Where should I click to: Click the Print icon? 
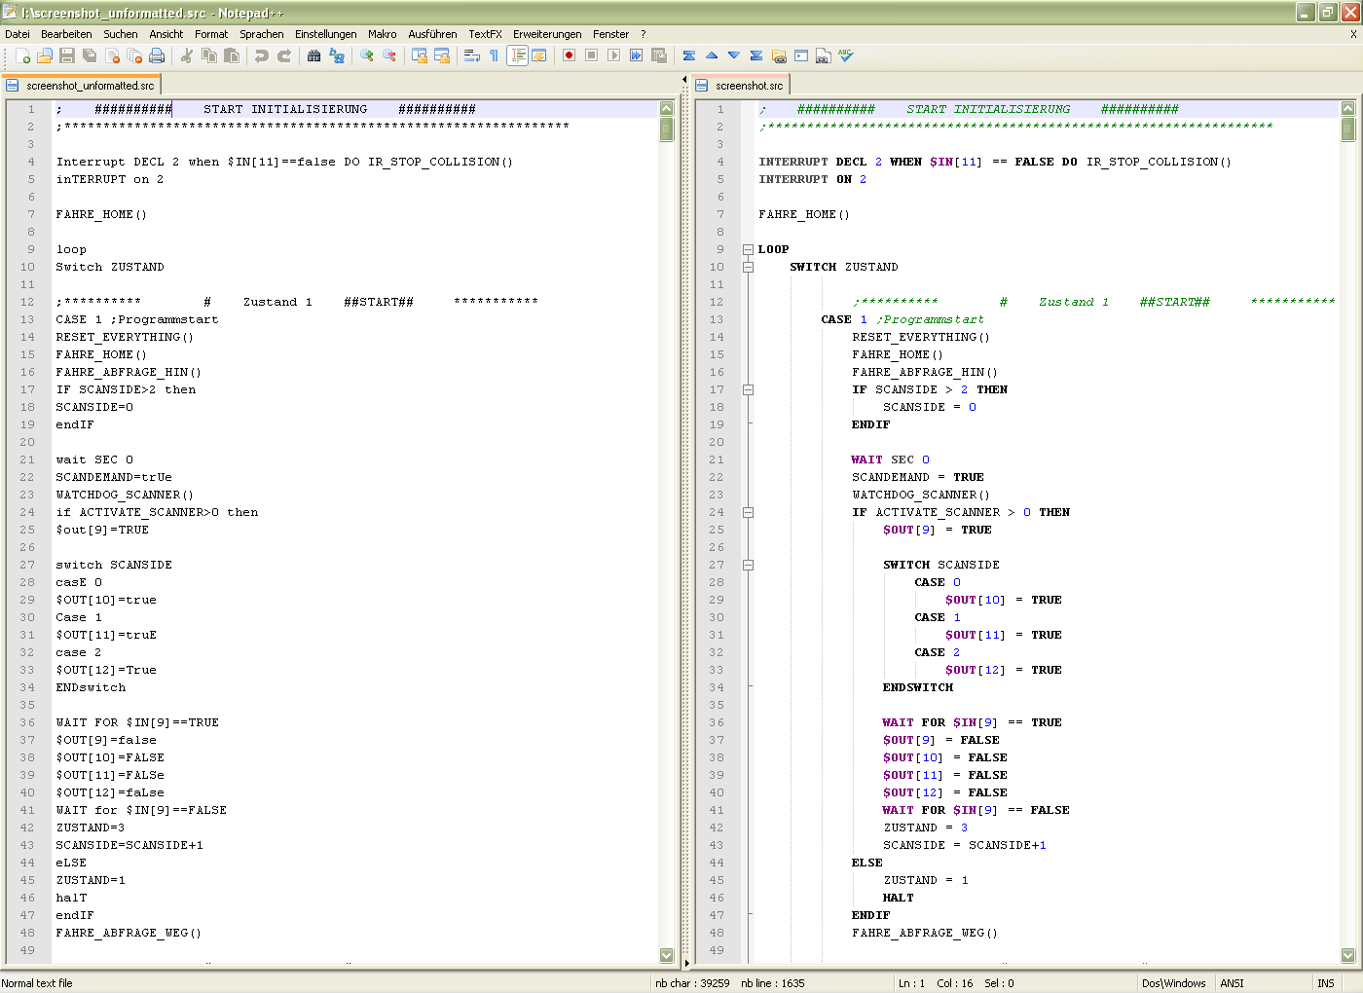[x=157, y=56]
